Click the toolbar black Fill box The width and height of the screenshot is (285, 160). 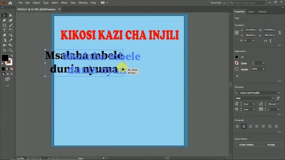(5, 58)
